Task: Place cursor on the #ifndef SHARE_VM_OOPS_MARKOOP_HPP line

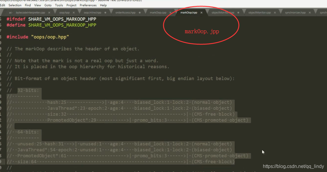Action: [x=51, y=19]
